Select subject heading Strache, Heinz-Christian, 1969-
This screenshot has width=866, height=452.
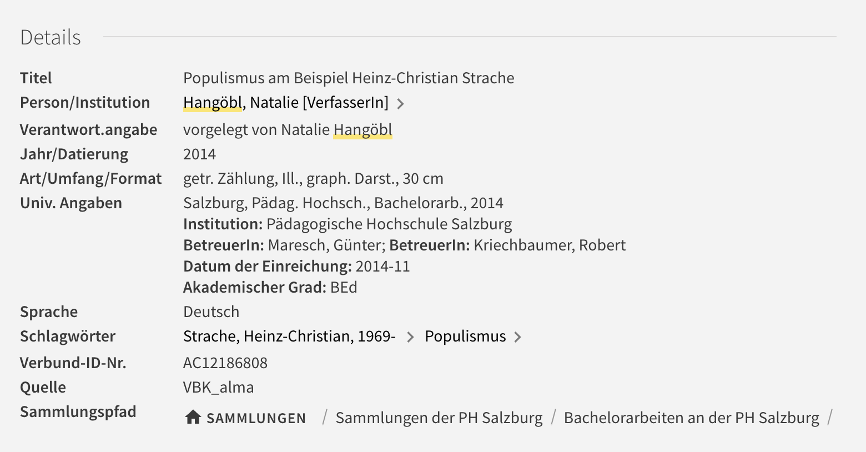(x=289, y=336)
